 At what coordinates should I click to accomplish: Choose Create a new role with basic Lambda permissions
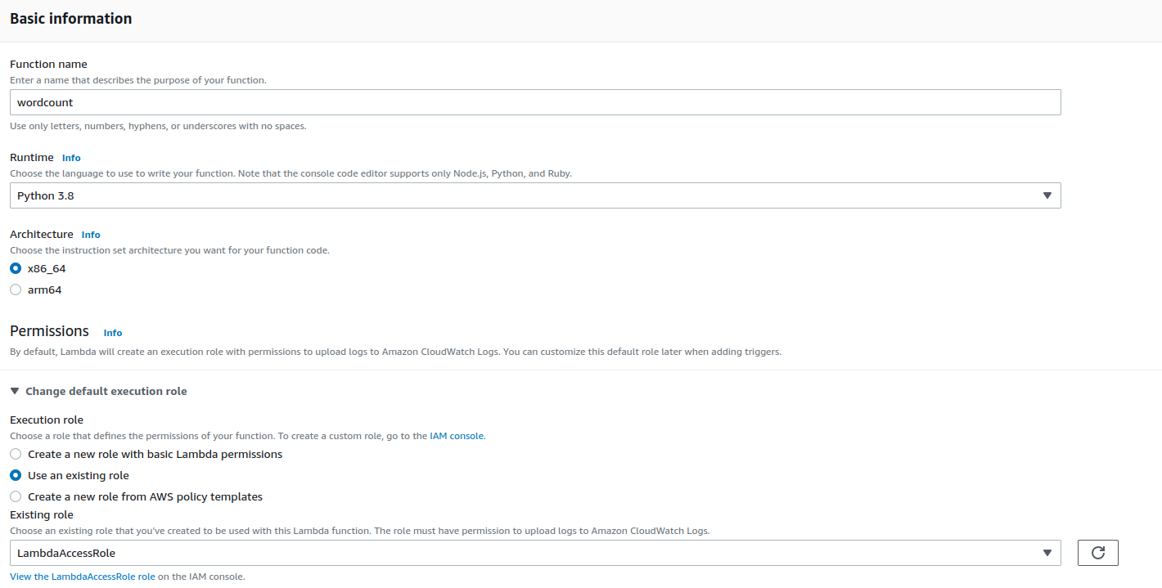pos(15,453)
